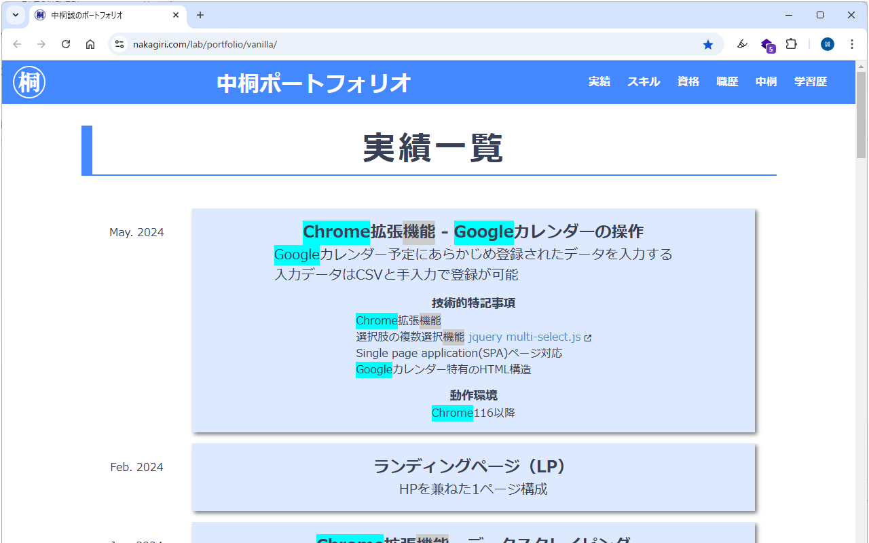Image resolution: width=869 pixels, height=543 pixels.
Task: Go back with browser back arrow
Action: coord(17,44)
